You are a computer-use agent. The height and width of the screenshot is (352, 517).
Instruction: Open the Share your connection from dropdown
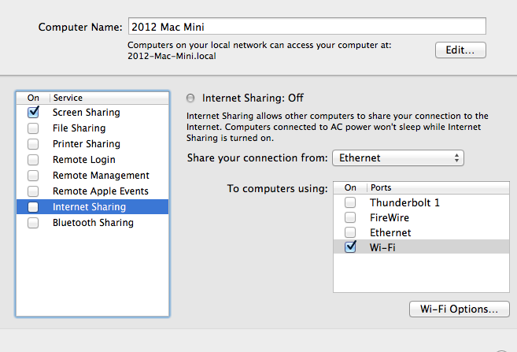[398, 158]
